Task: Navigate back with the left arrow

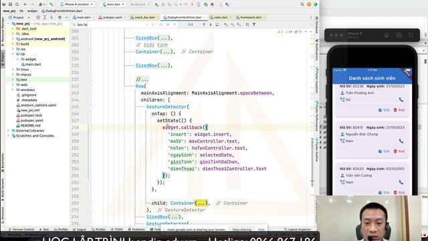Action: pos(25,5)
